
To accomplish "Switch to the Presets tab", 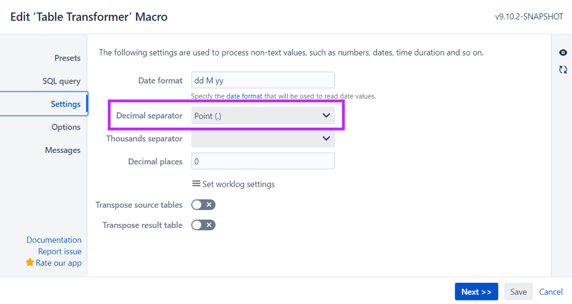I will click(67, 58).
